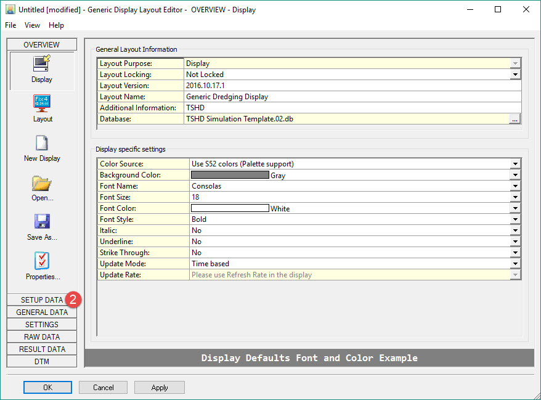Viewport: 541px width, 400px height.
Task: Open the Italic dropdown arrow
Action: click(x=515, y=231)
